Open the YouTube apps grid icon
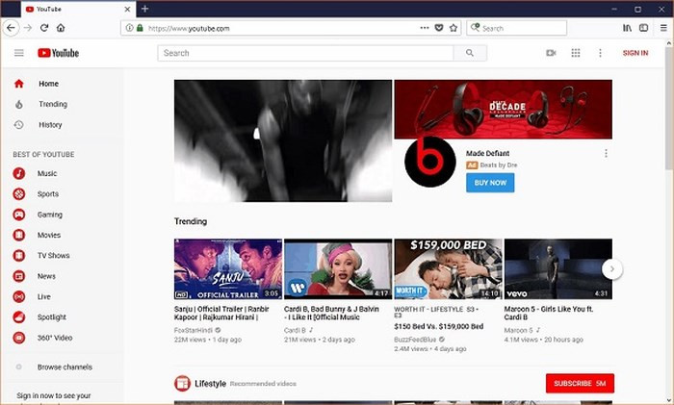Viewport: 674px width, 405px height. coord(576,53)
